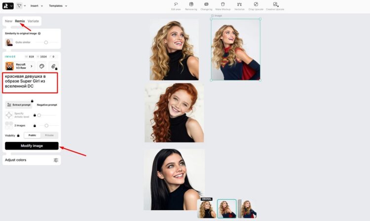
Task: Open the Templates menu
Action: 58,6
